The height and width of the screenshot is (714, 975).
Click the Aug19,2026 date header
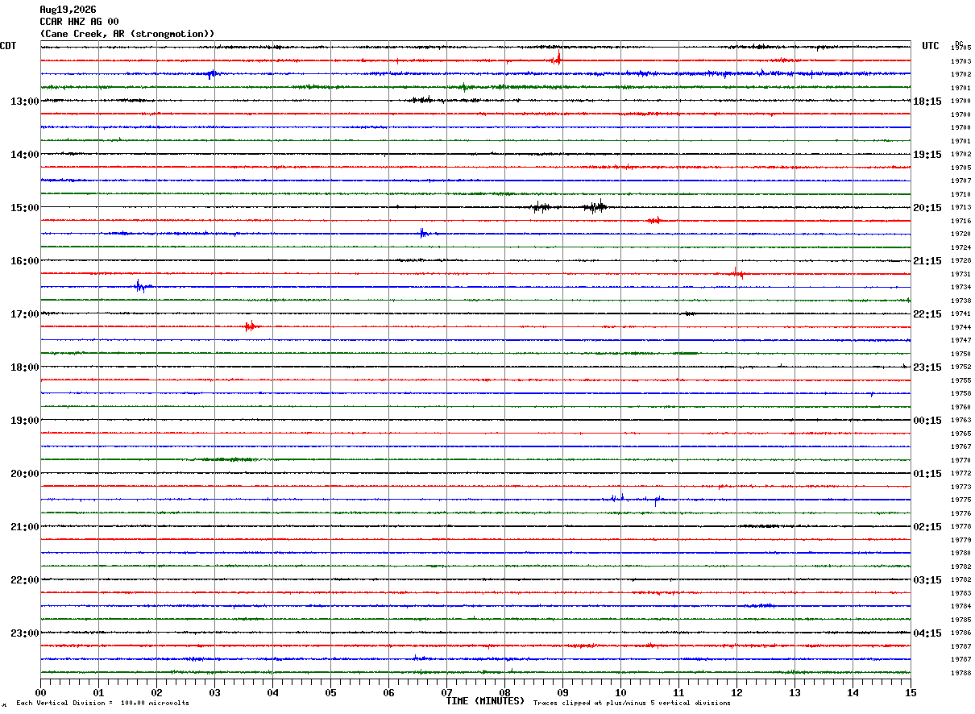point(68,10)
